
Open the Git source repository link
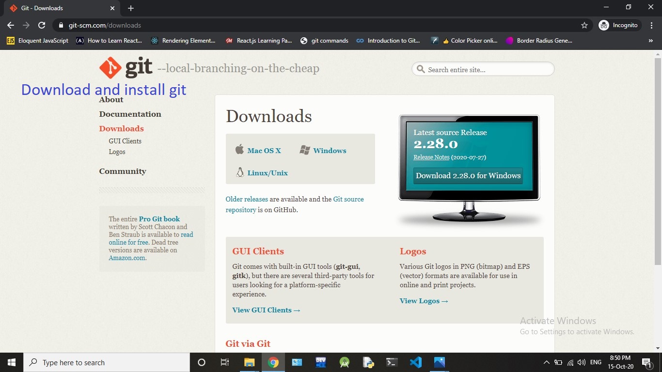pyautogui.click(x=295, y=204)
